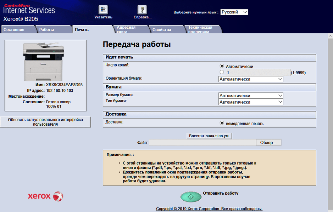Viewport: 333px width, 212px height.
Task: Click the CentreWare Internet Services logo
Action: click(29, 9)
